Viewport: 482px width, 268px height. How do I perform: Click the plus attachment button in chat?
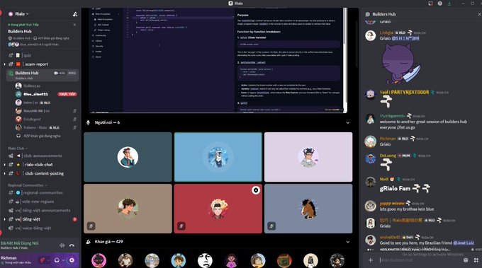(371, 260)
